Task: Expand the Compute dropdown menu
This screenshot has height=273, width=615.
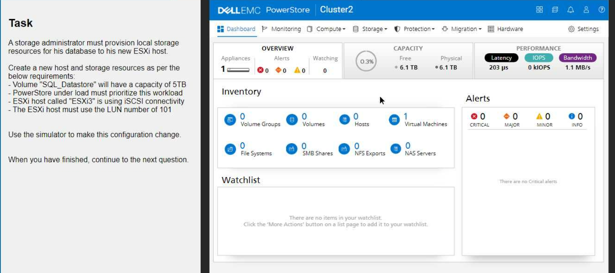Action: [x=327, y=29]
